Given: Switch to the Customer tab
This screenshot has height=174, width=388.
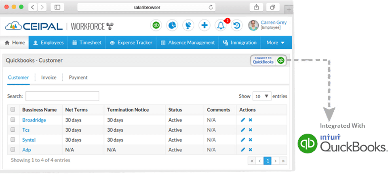Looking at the screenshot, I should point(18,78).
